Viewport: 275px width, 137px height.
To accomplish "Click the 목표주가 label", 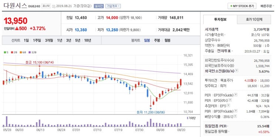I will (x=227, y=80).
